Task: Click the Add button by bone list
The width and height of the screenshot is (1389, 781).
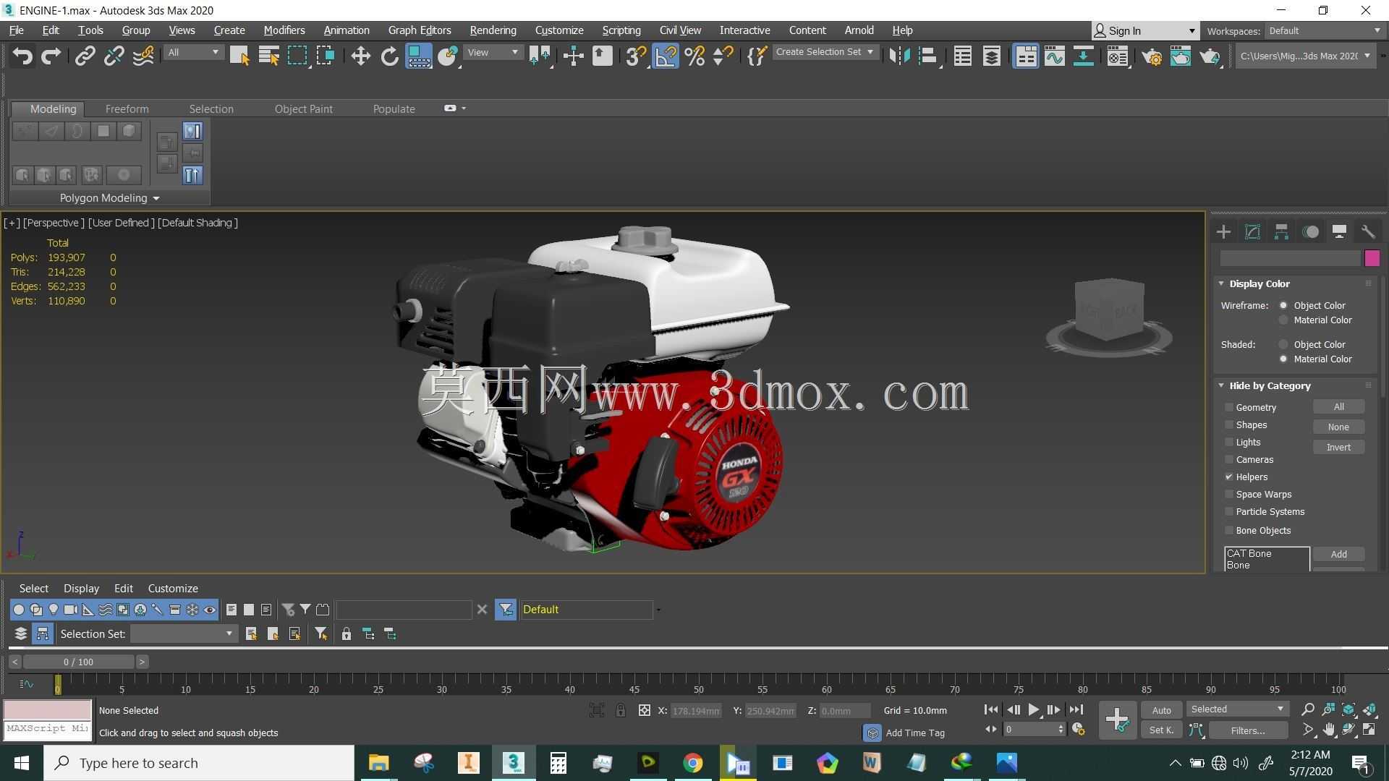Action: tap(1338, 554)
